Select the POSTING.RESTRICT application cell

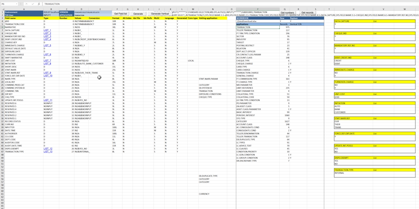[x=258, y=46]
